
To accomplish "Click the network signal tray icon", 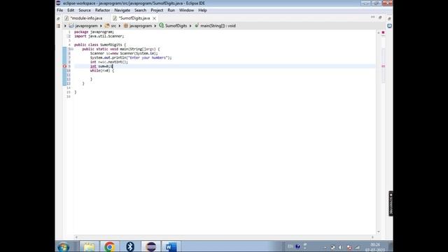I will (357, 247).
